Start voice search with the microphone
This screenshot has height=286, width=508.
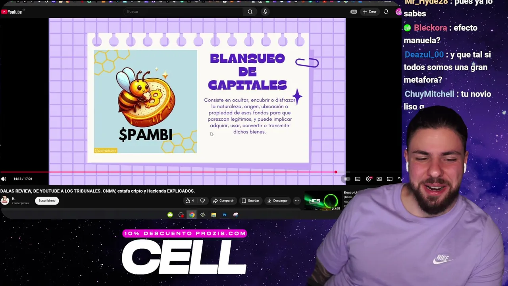coord(265,12)
